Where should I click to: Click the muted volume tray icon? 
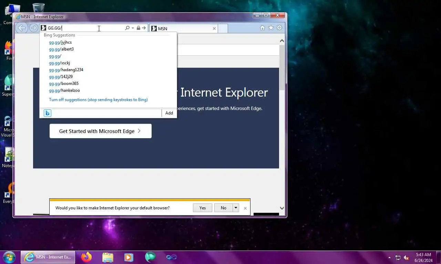click(x=406, y=257)
